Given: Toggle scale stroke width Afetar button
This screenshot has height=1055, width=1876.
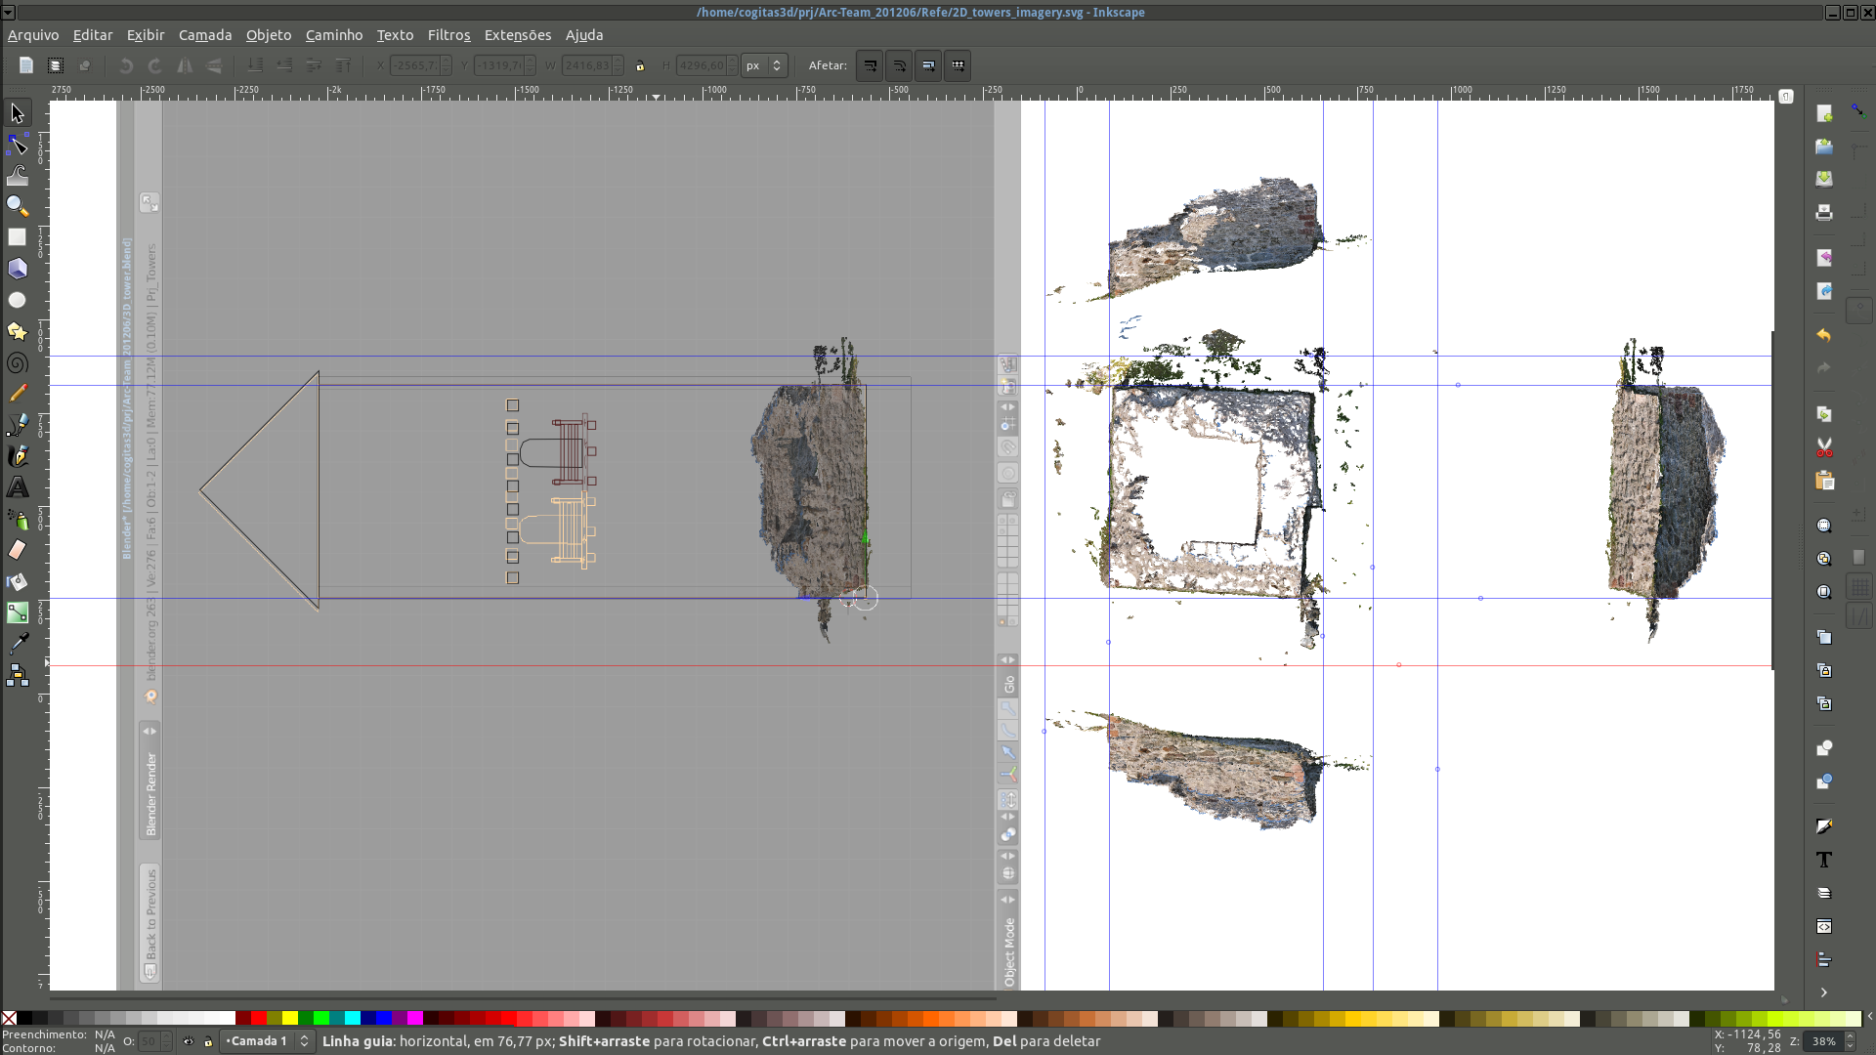Looking at the screenshot, I should point(870,65).
